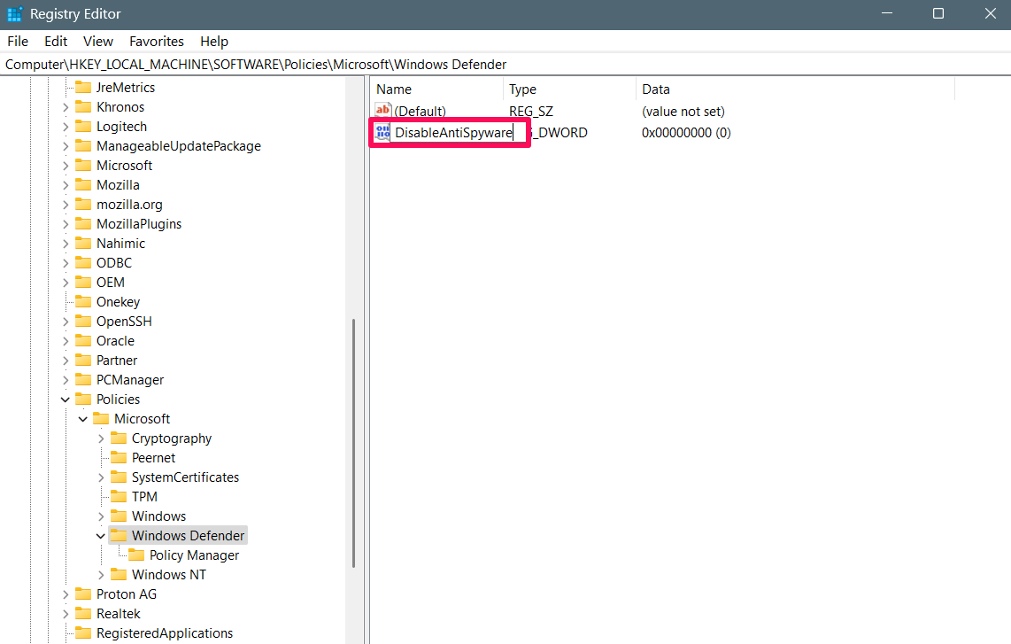Image resolution: width=1011 pixels, height=644 pixels.
Task: Click the Registry Editor app icon in title bar
Action: 14,13
